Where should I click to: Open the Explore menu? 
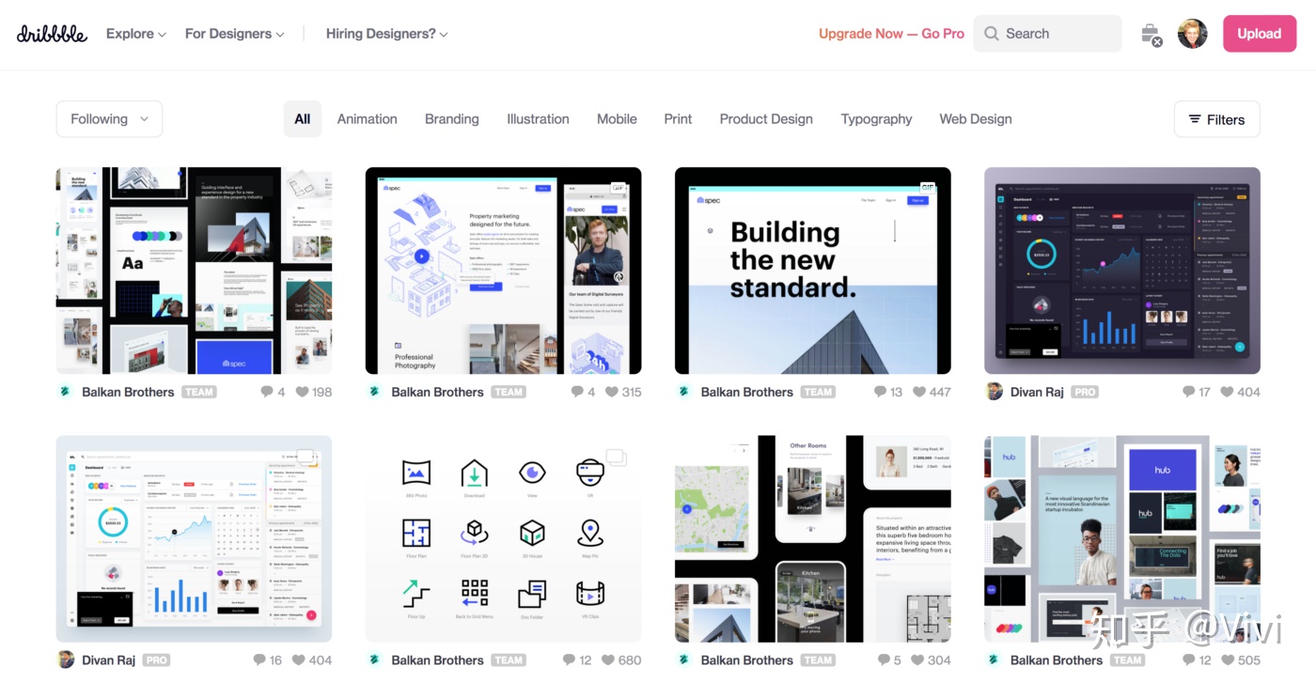(135, 34)
